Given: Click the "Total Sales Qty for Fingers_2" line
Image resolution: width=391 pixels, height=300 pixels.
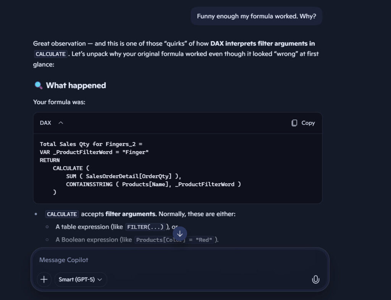Looking at the screenshot, I should pyautogui.click(x=91, y=144).
